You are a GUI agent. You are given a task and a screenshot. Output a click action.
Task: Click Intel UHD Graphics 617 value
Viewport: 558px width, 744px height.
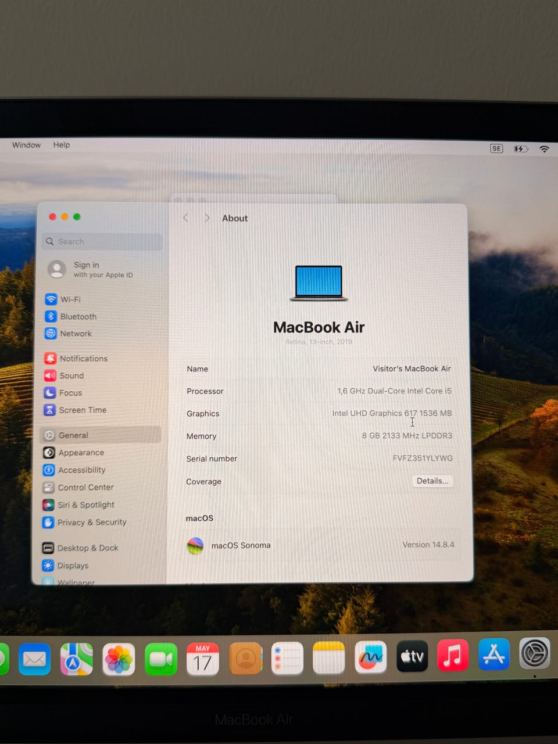pyautogui.click(x=392, y=413)
